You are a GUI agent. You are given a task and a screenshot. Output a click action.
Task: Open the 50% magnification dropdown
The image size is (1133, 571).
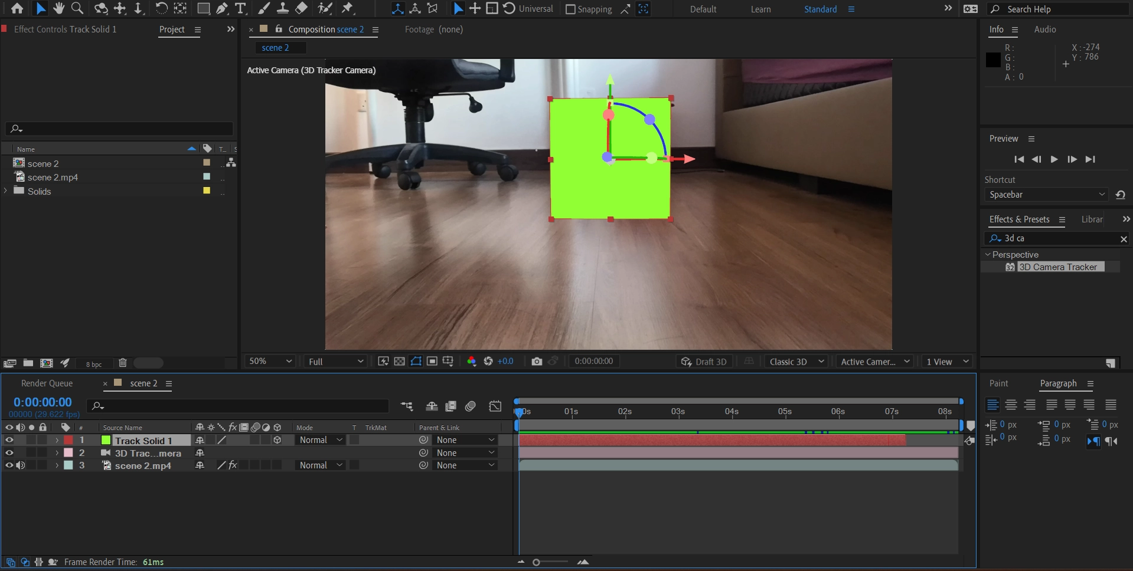(x=270, y=362)
